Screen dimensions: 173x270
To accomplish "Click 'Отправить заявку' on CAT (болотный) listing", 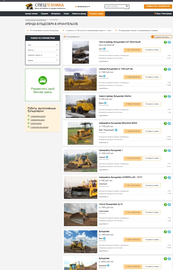I will click(152, 50).
